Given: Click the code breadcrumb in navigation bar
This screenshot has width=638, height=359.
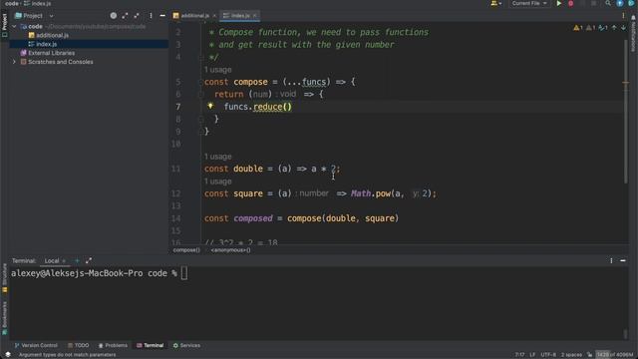Looking at the screenshot, I should pos(11,3).
